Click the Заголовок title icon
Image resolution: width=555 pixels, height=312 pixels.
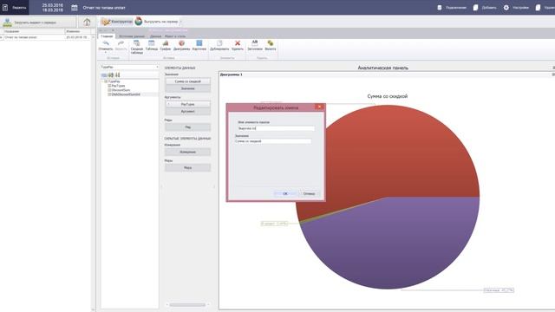click(x=254, y=43)
